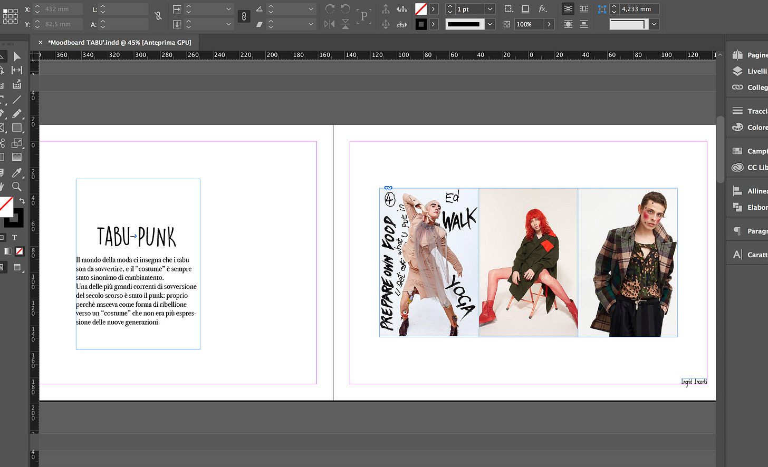Viewport: 768px width, 467px height.
Task: Open the Allinea panel
Action: 756,191
